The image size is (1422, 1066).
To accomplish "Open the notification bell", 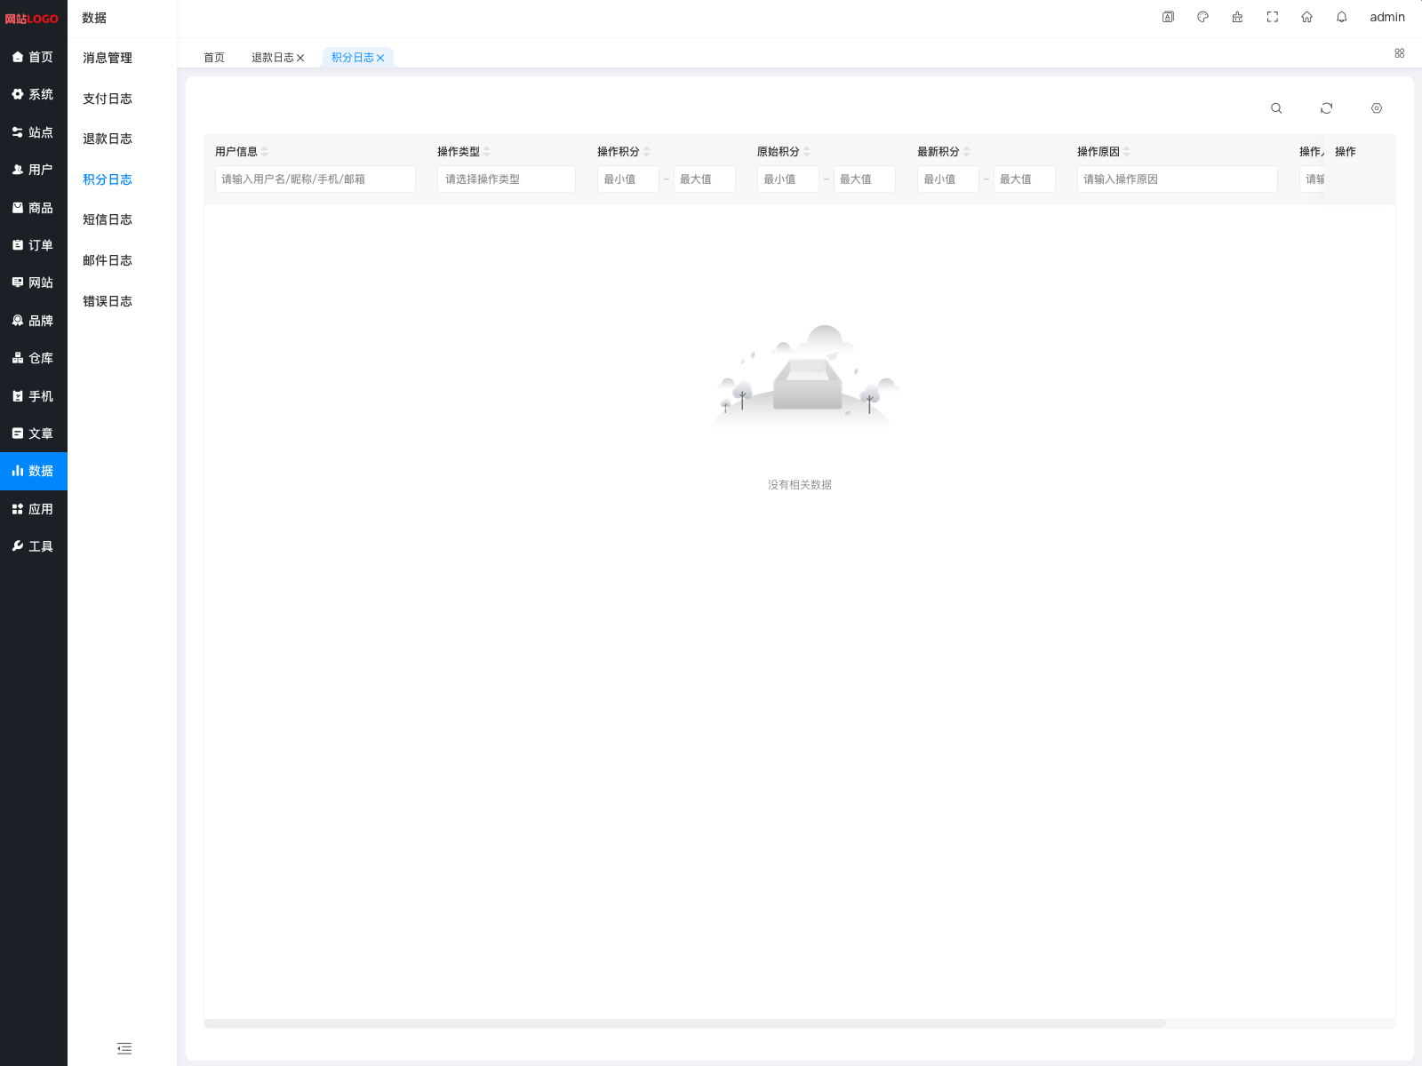I will point(1341,17).
